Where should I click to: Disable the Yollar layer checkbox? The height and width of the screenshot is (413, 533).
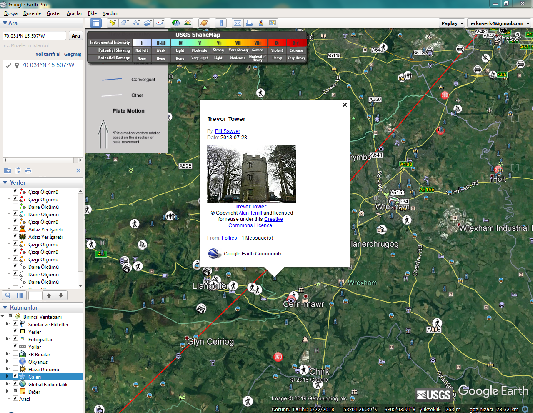click(15, 346)
